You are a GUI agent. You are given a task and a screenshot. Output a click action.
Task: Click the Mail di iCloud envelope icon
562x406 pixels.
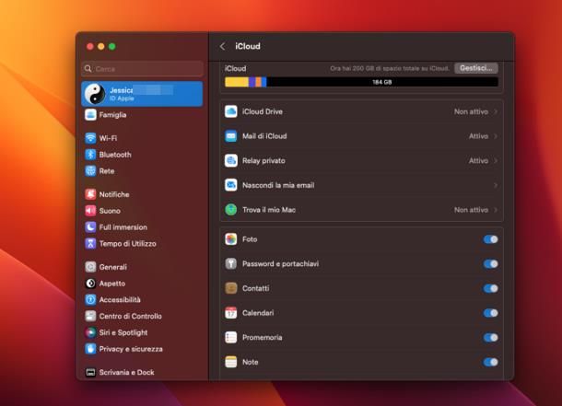tap(231, 136)
